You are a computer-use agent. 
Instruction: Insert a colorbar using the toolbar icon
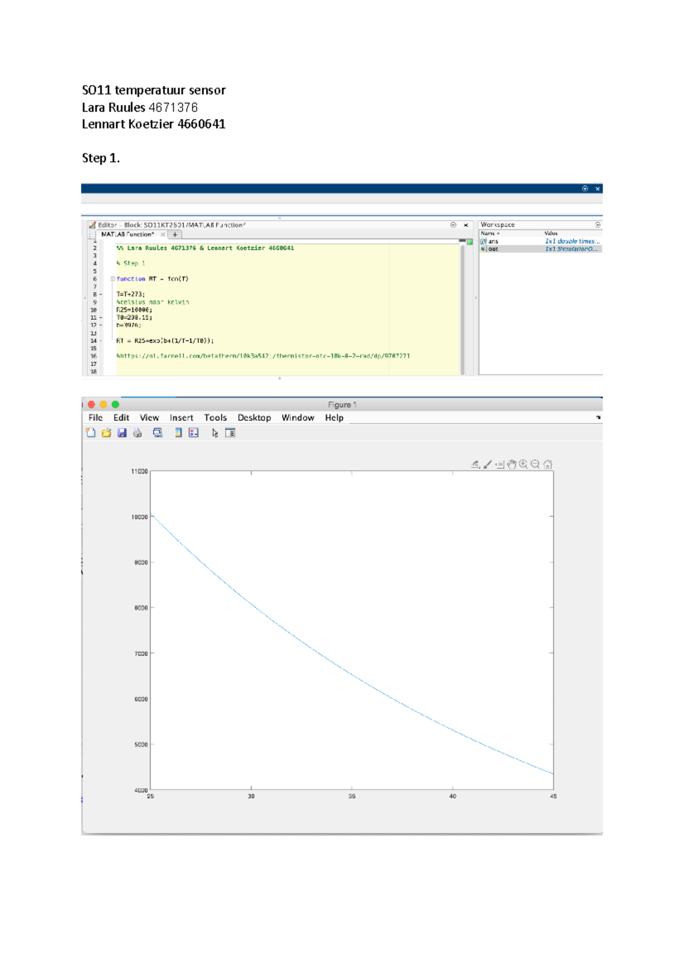(178, 433)
